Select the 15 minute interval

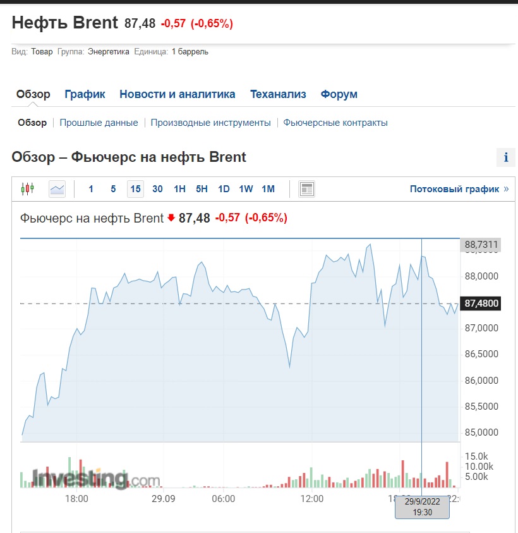pos(135,189)
